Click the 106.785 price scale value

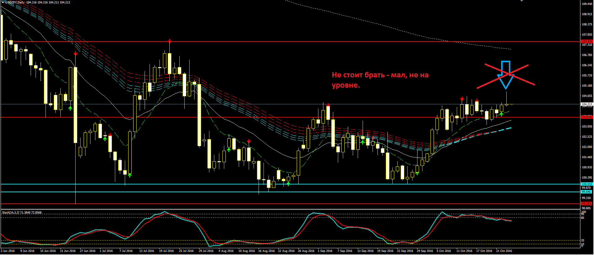pyautogui.click(x=587, y=55)
